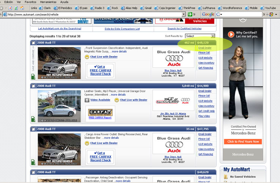Click Visit Website link in second listing
The image size is (280, 183).
tap(205, 101)
